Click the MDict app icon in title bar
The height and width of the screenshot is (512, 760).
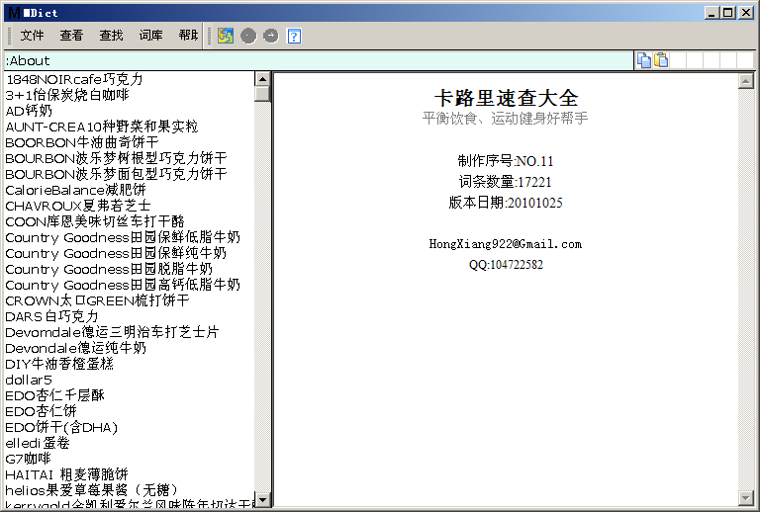[12, 12]
